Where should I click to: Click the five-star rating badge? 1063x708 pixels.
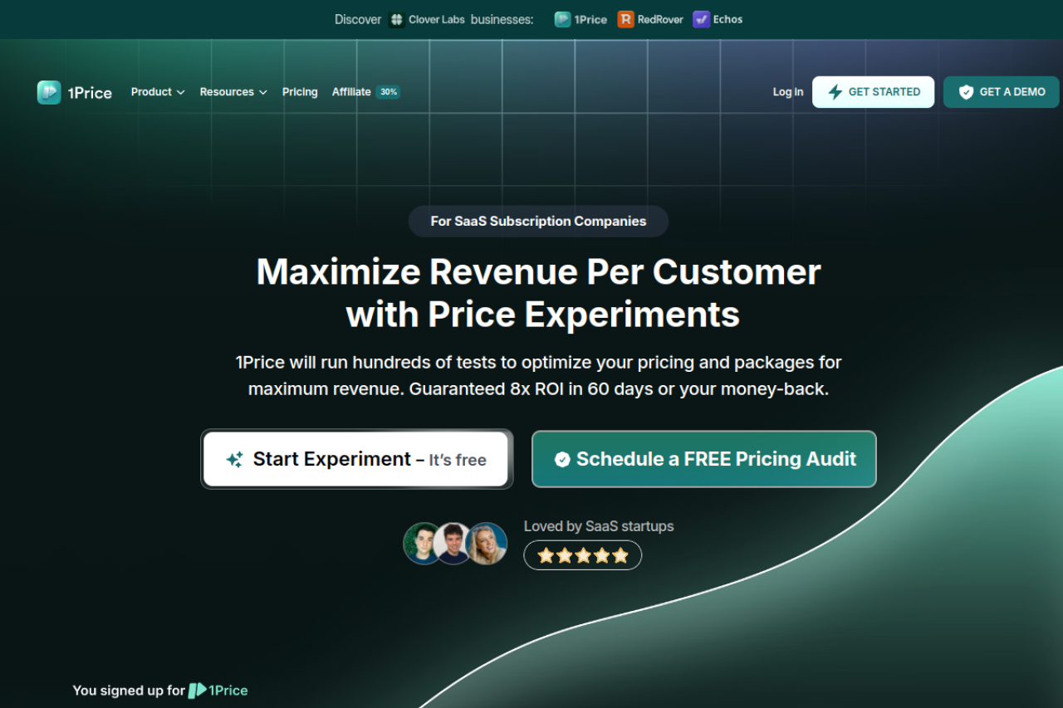582,555
